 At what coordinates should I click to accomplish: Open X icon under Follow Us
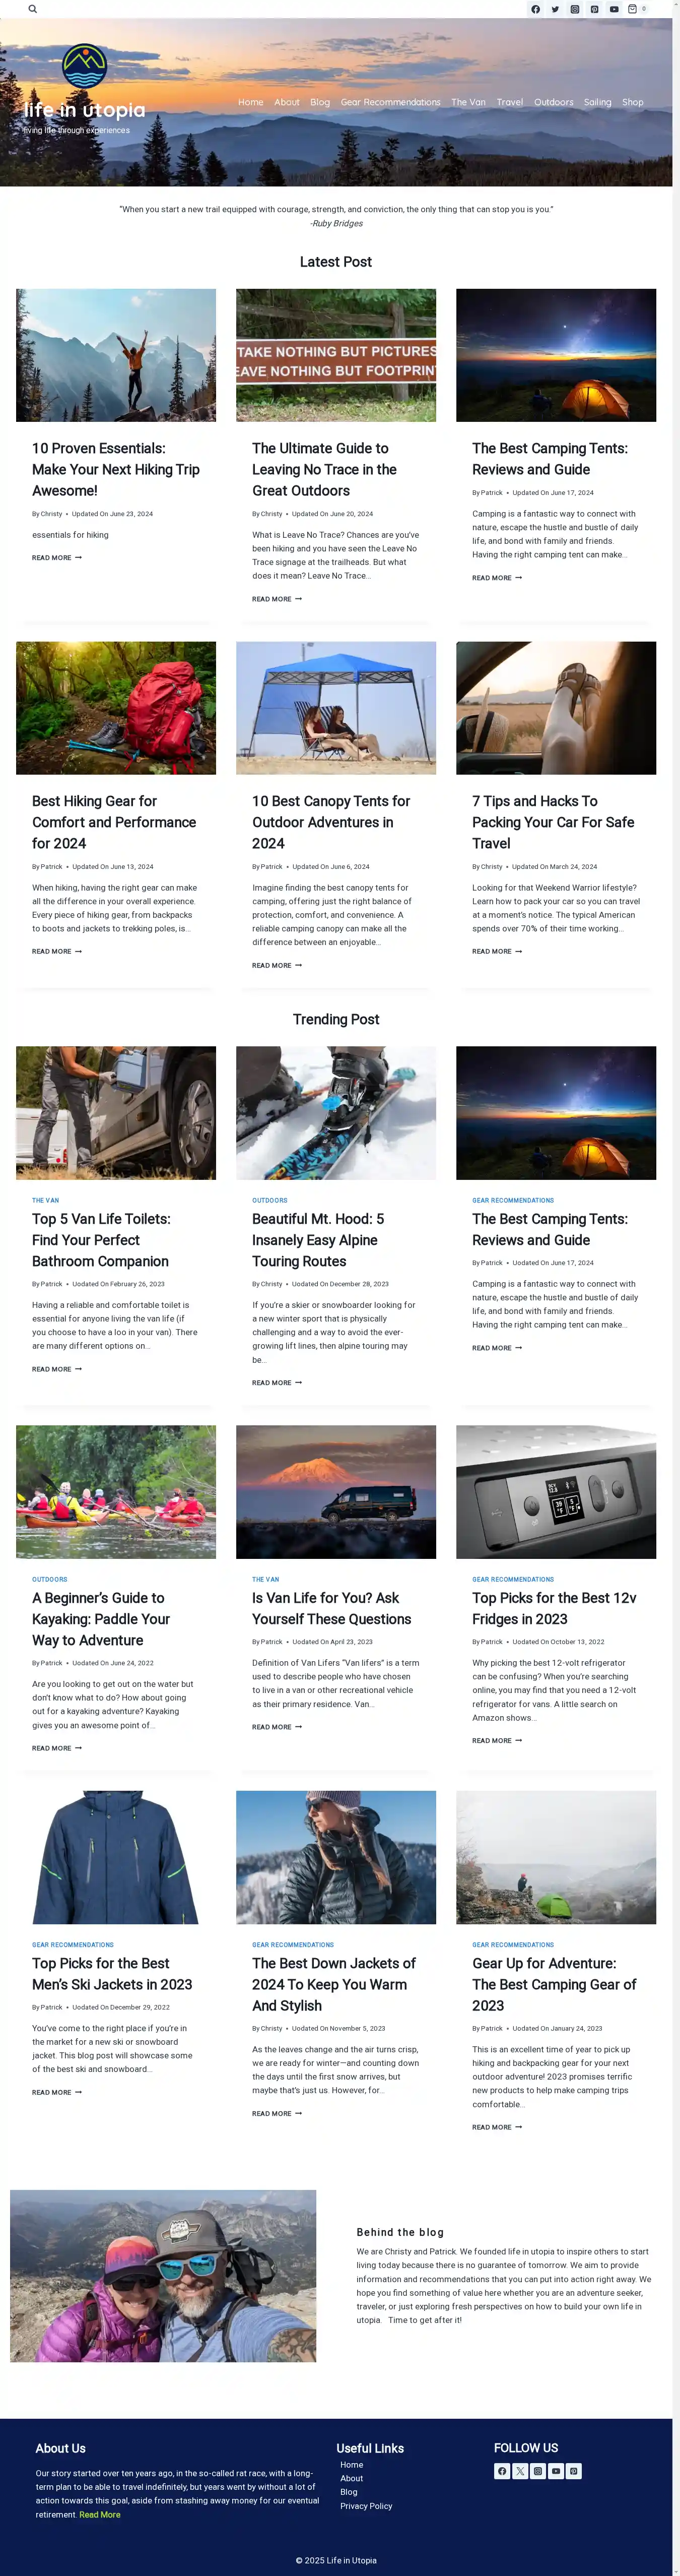click(x=520, y=2470)
